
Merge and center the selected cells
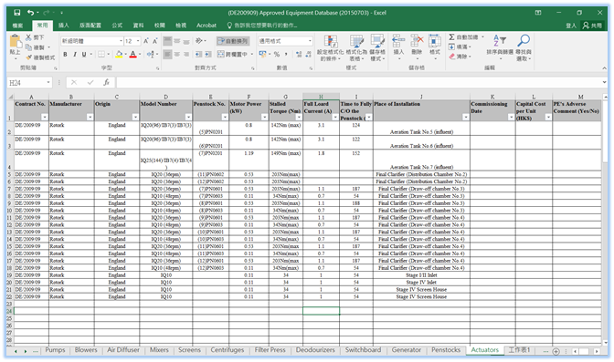[233, 55]
